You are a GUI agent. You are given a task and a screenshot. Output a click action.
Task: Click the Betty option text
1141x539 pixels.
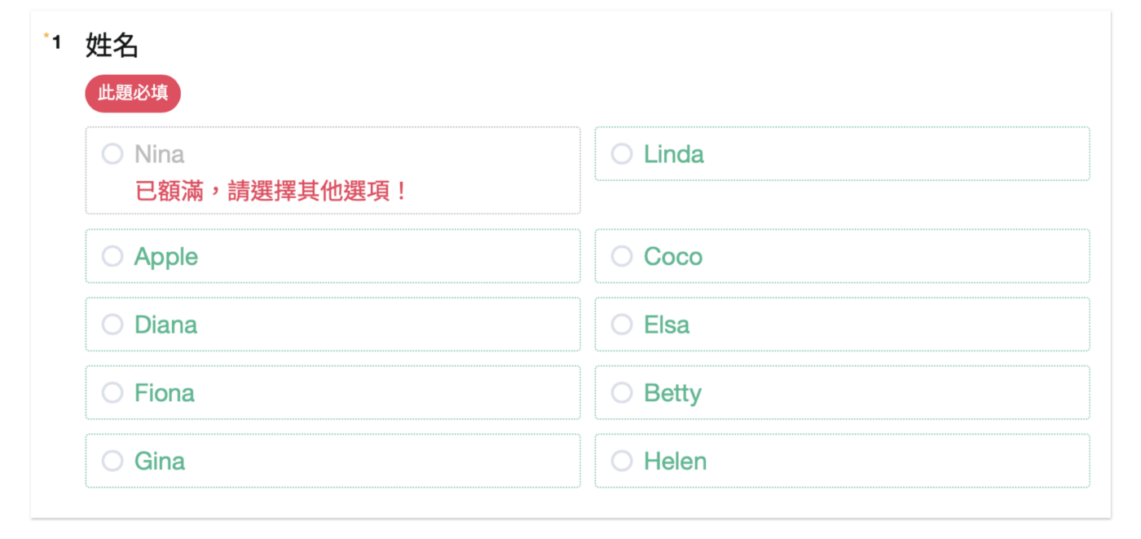pyautogui.click(x=672, y=393)
